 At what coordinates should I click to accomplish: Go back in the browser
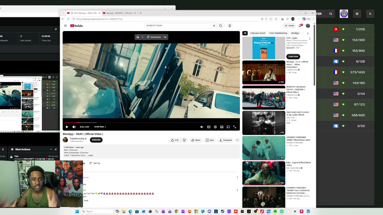[63, 19]
